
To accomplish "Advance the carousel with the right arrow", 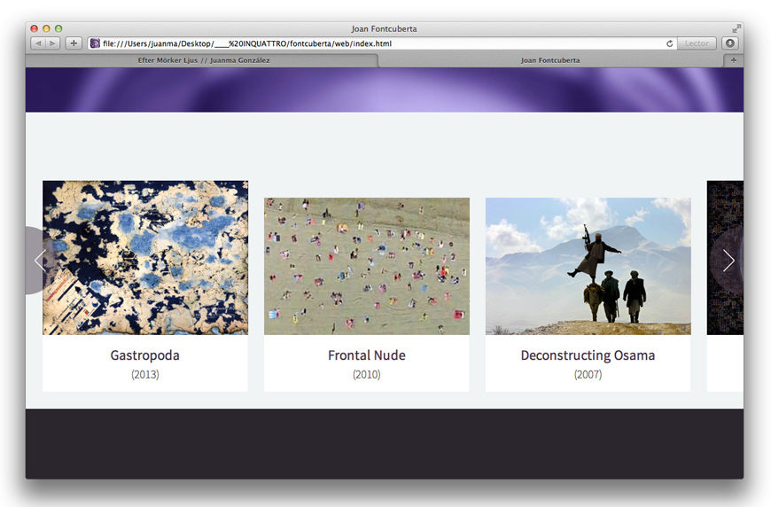I will click(728, 261).
